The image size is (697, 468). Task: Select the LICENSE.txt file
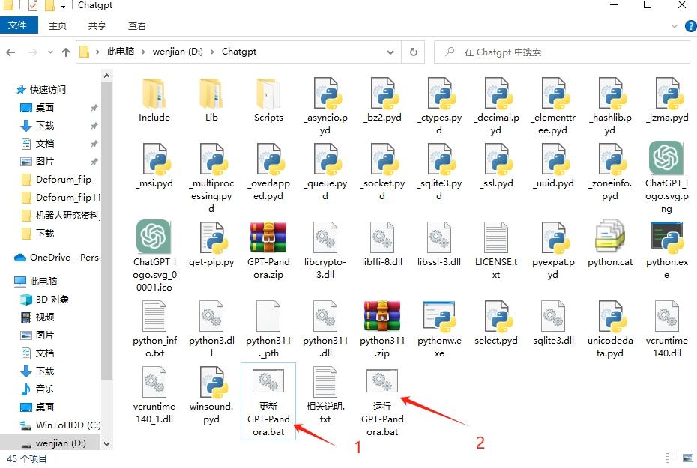click(496, 251)
